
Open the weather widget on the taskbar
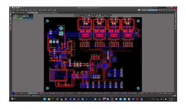point(14,99)
